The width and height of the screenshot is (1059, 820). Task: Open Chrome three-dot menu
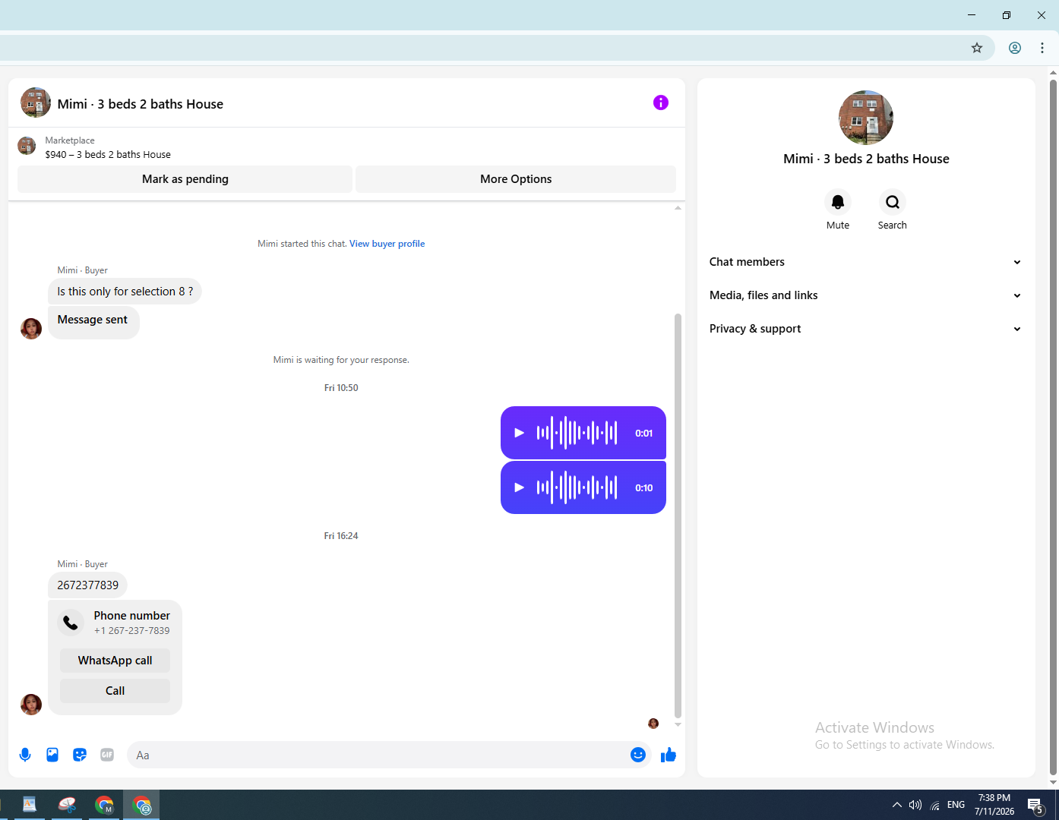coord(1042,48)
